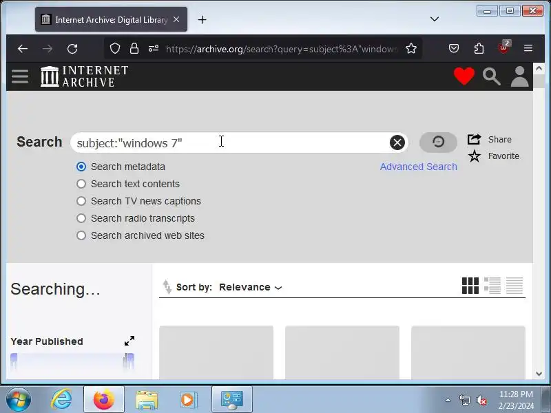View site security padlock icon
Viewport: 551px width, 413px height.
click(x=134, y=48)
